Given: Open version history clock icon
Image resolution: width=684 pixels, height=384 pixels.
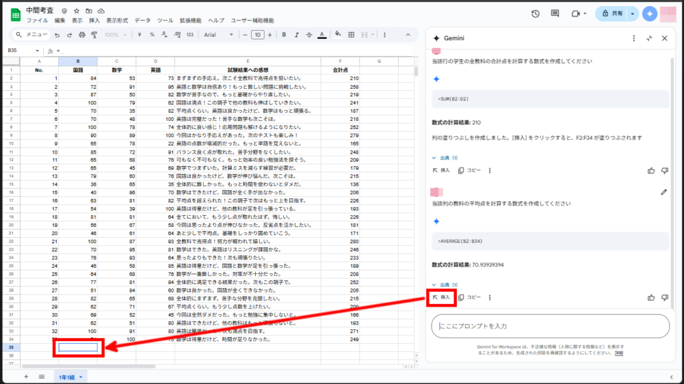Looking at the screenshot, I should pos(535,14).
